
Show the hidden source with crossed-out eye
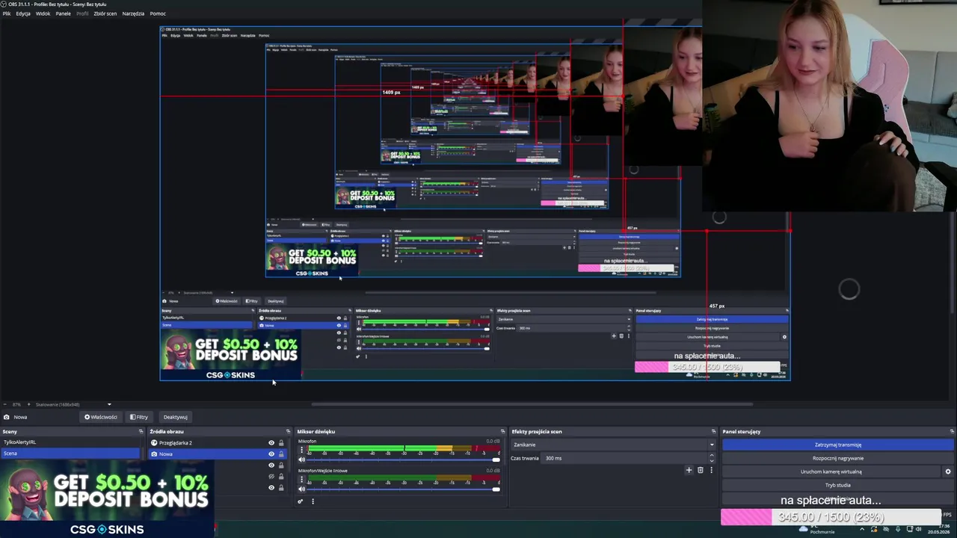pyautogui.click(x=271, y=476)
